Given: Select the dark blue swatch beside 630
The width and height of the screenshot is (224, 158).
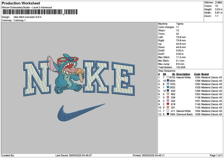Looking at the screenshot, I should tap(168, 91).
